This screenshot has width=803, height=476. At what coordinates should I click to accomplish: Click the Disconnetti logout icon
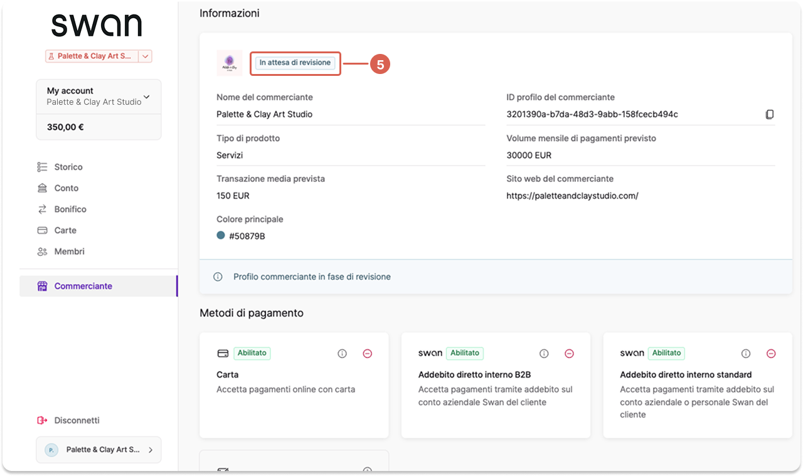[x=43, y=420]
